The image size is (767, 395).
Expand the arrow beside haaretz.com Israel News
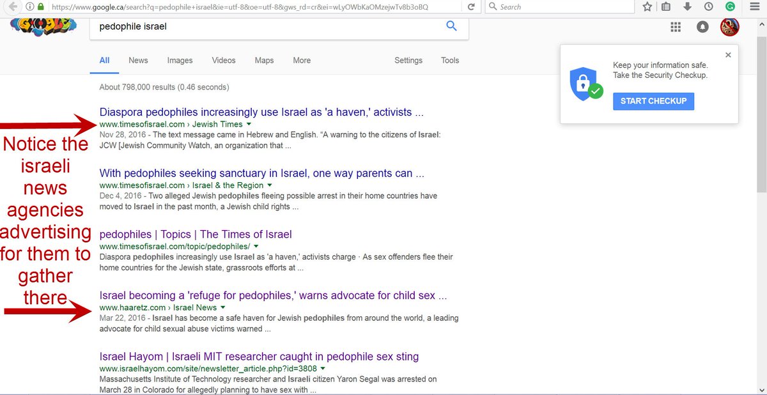[223, 307]
